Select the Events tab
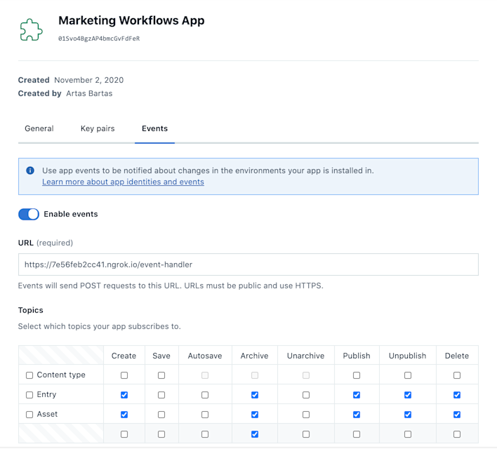This screenshot has height=449, width=497. pos(154,128)
